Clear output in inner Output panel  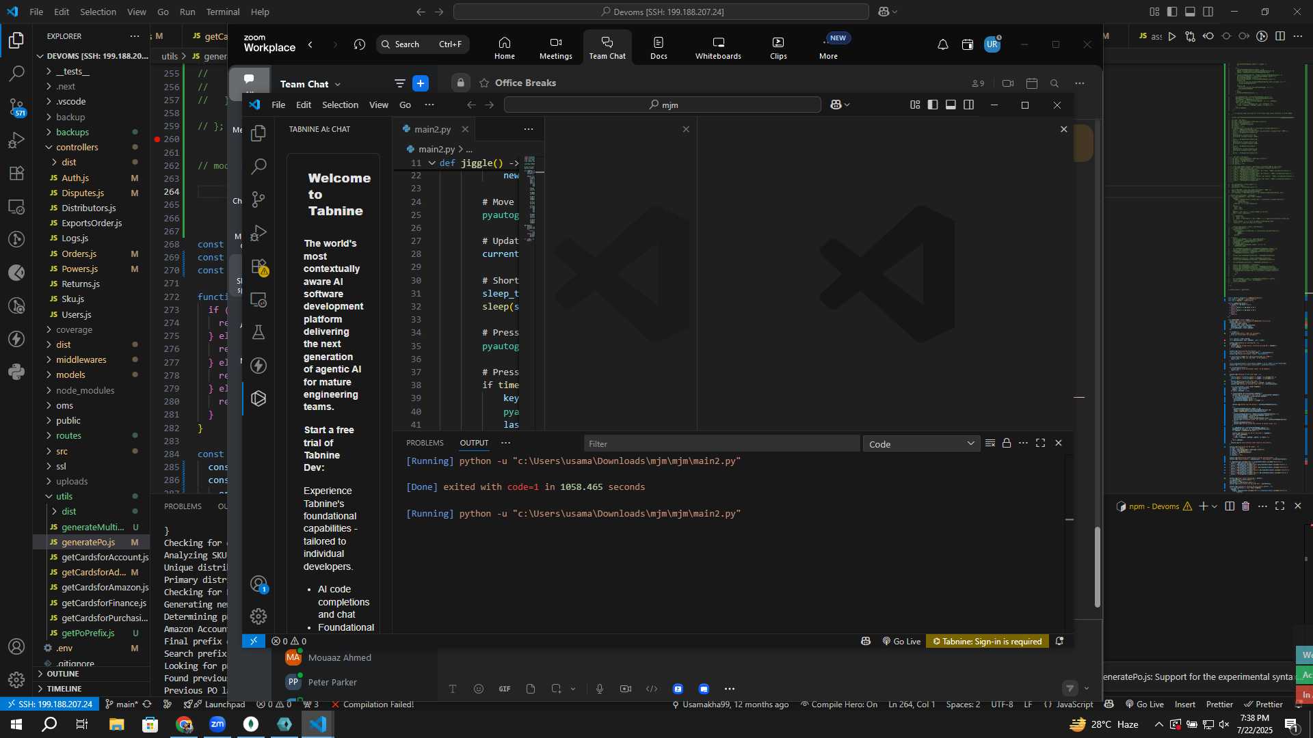[990, 443]
